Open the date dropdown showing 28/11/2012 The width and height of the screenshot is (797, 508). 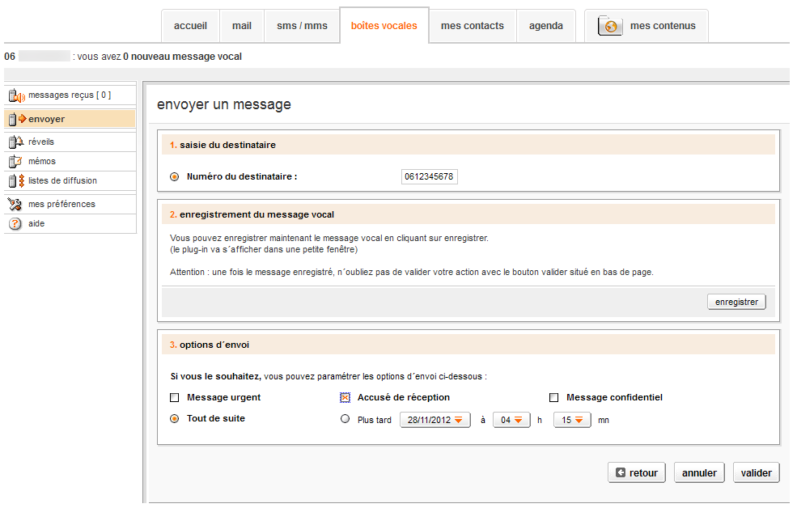[435, 419]
